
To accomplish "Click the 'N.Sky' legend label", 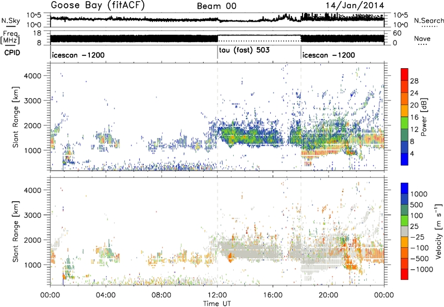I will [x=11, y=21].
